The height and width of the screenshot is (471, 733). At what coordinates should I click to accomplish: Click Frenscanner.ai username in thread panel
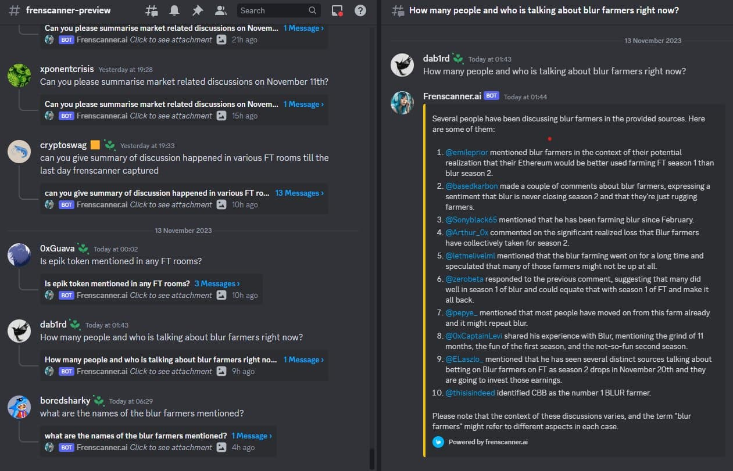(452, 96)
